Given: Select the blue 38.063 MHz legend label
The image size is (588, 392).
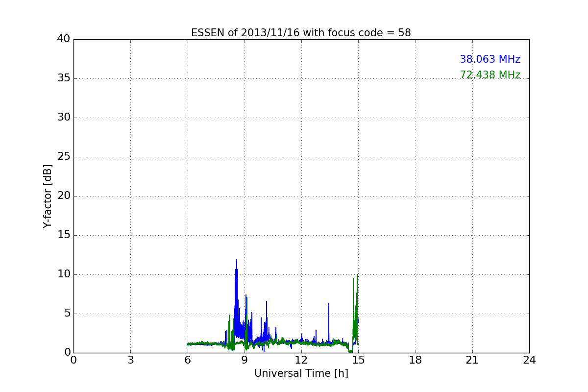Looking at the screenshot, I should [490, 59].
